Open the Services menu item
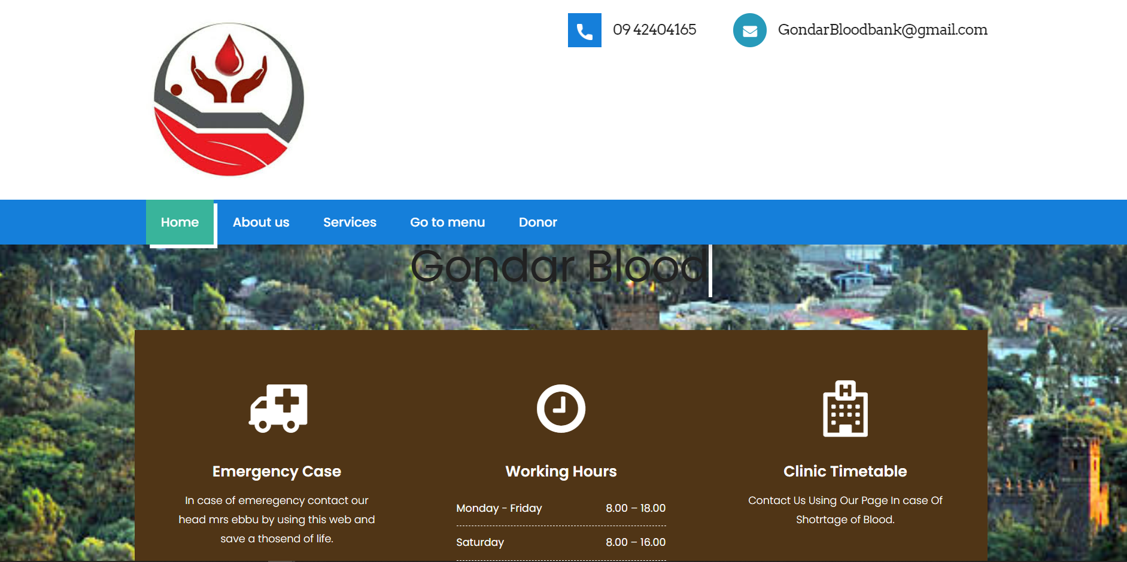 (x=350, y=222)
